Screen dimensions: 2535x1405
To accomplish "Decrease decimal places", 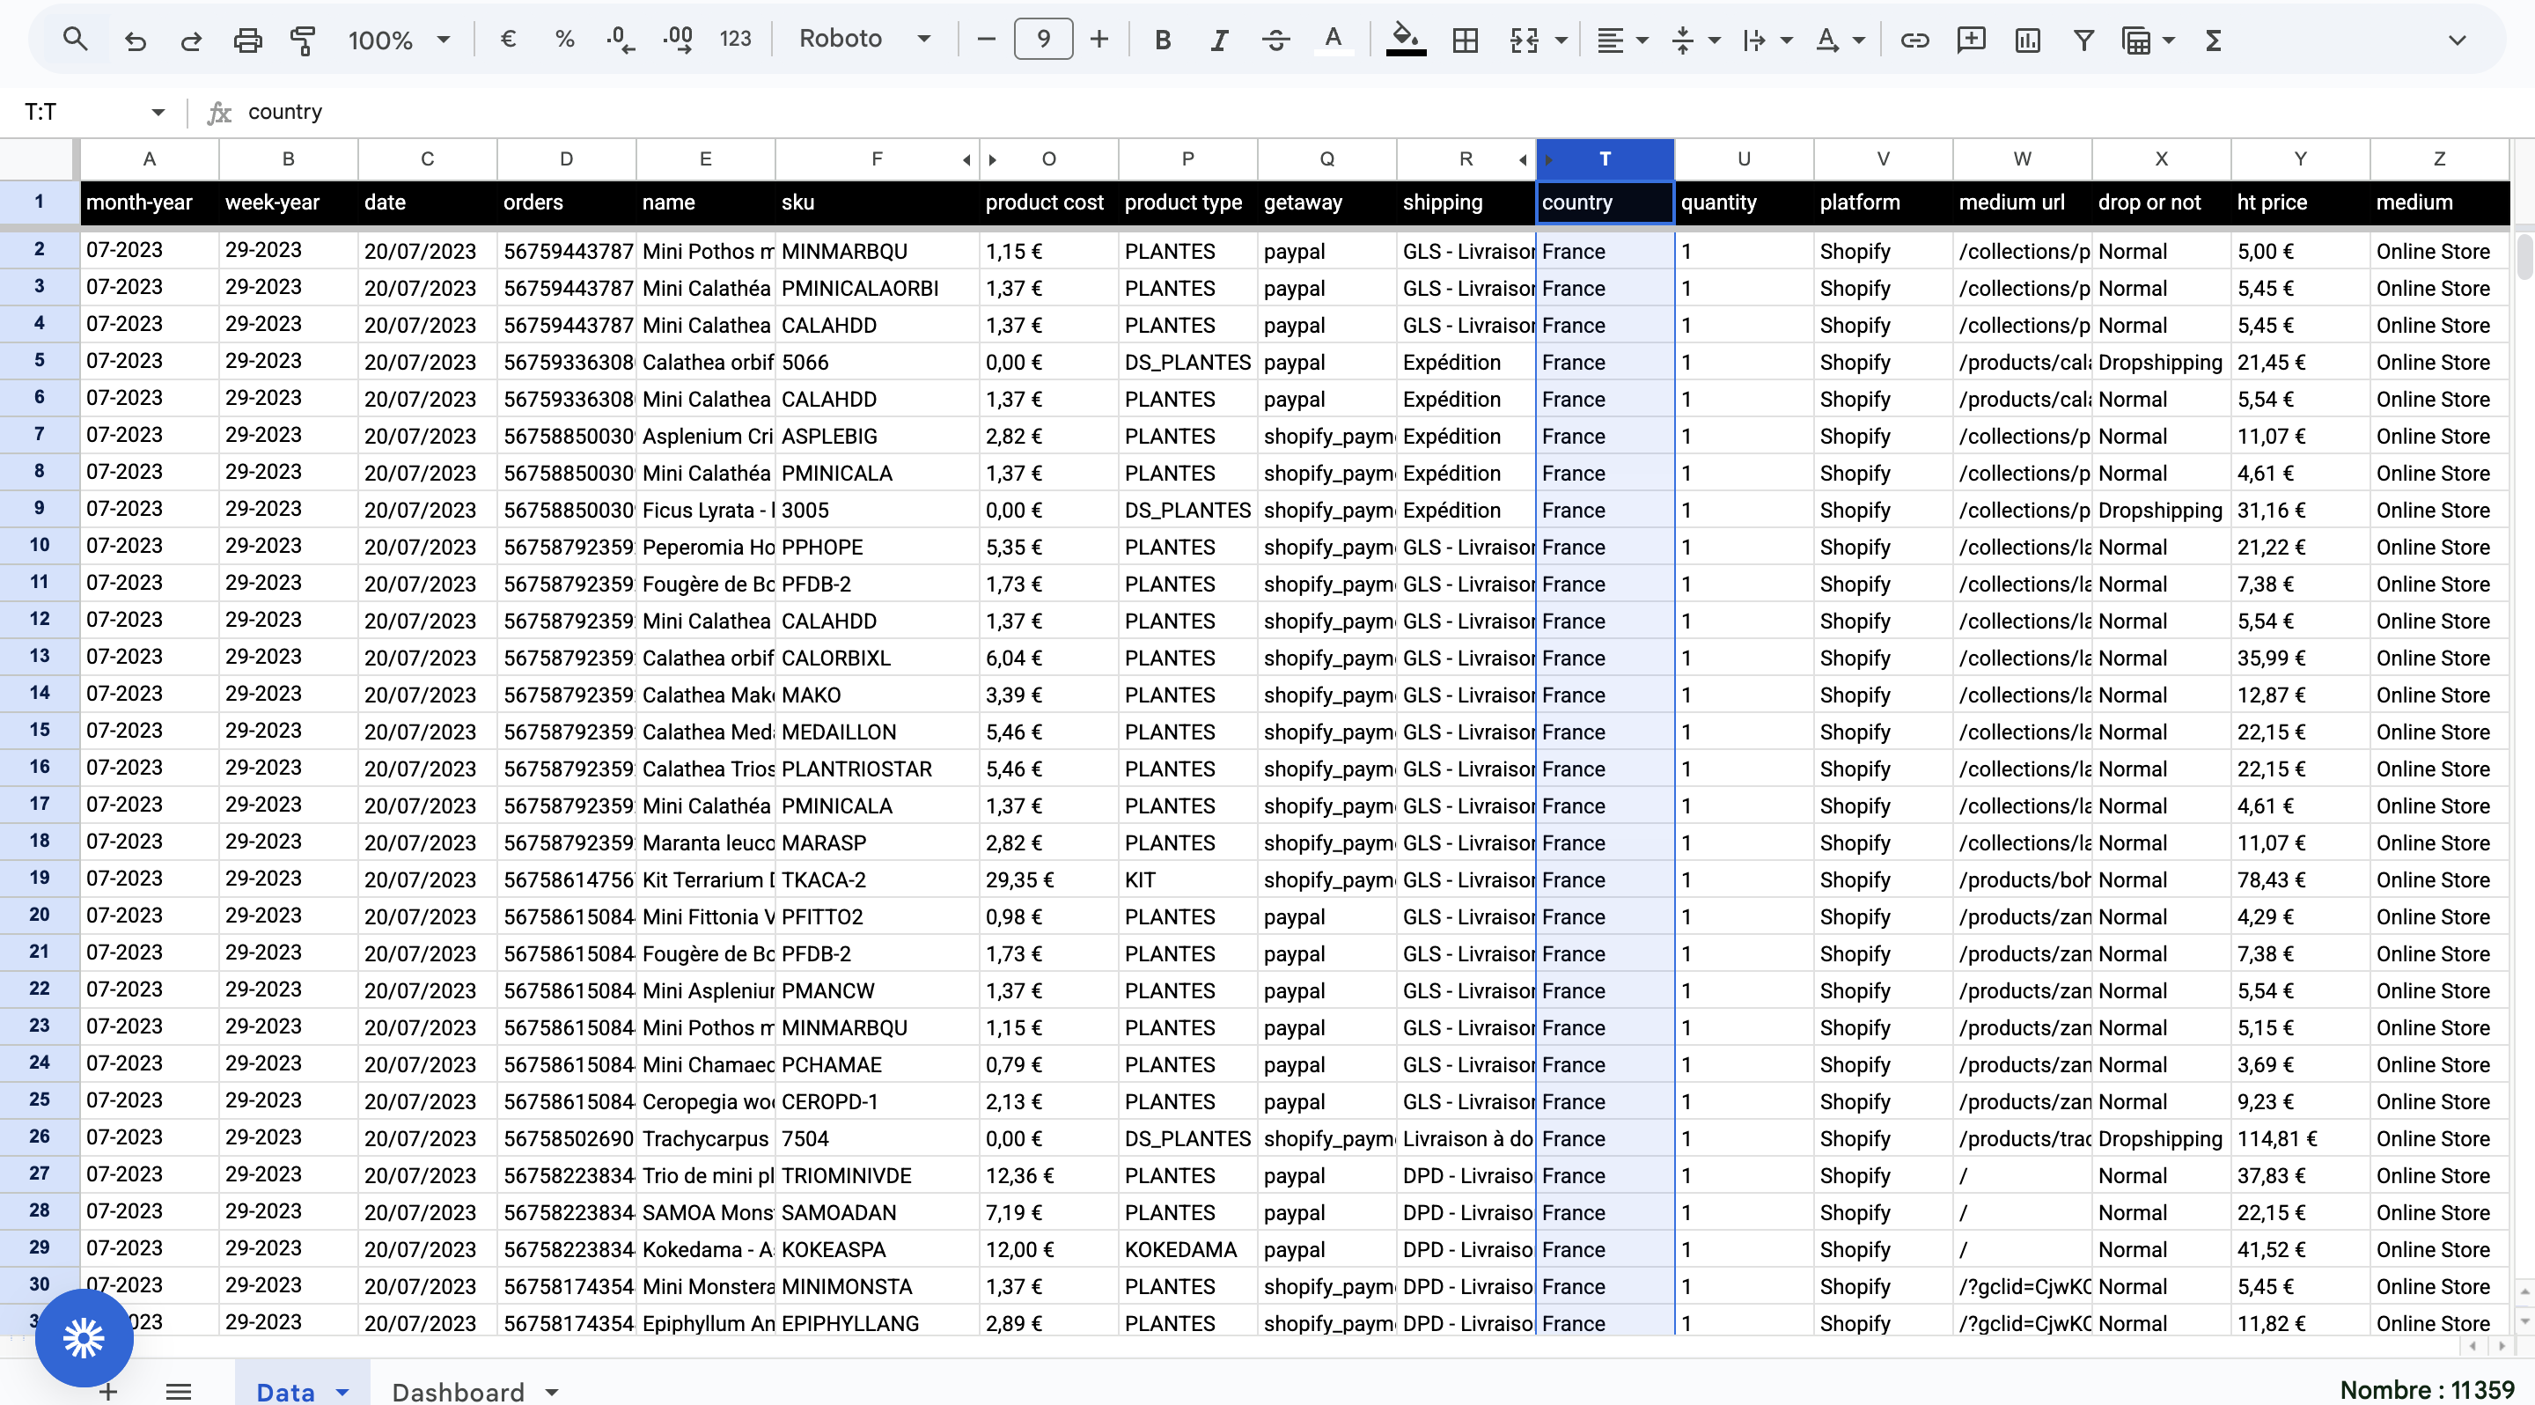I will click(x=620, y=40).
